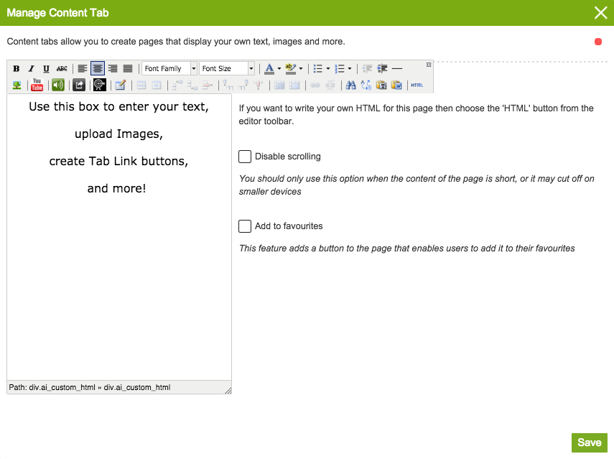The image size is (614, 459).
Task: Click the green audio speaker icon
Action: tap(58, 85)
